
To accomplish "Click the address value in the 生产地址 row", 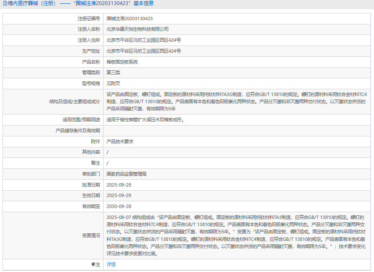I will click(x=143, y=51).
